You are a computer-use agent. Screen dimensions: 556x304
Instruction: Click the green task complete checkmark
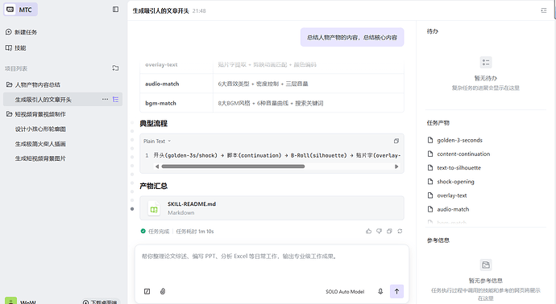(x=143, y=231)
